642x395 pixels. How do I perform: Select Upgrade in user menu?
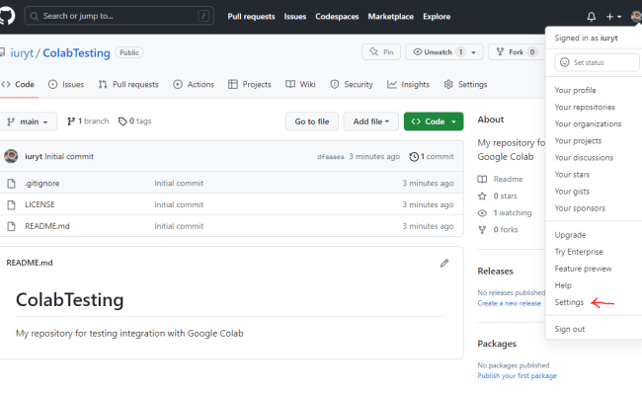[570, 235]
